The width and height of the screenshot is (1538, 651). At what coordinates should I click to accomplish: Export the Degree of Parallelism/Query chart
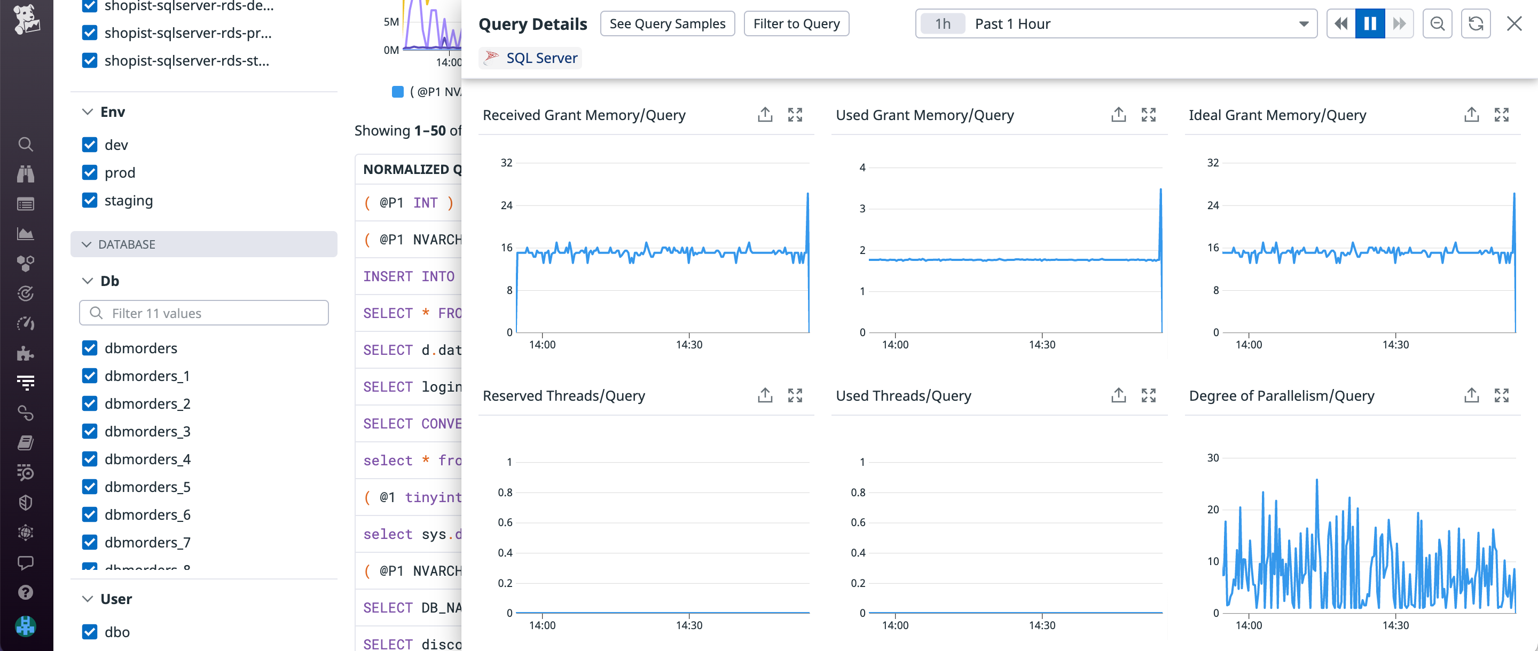point(1472,395)
